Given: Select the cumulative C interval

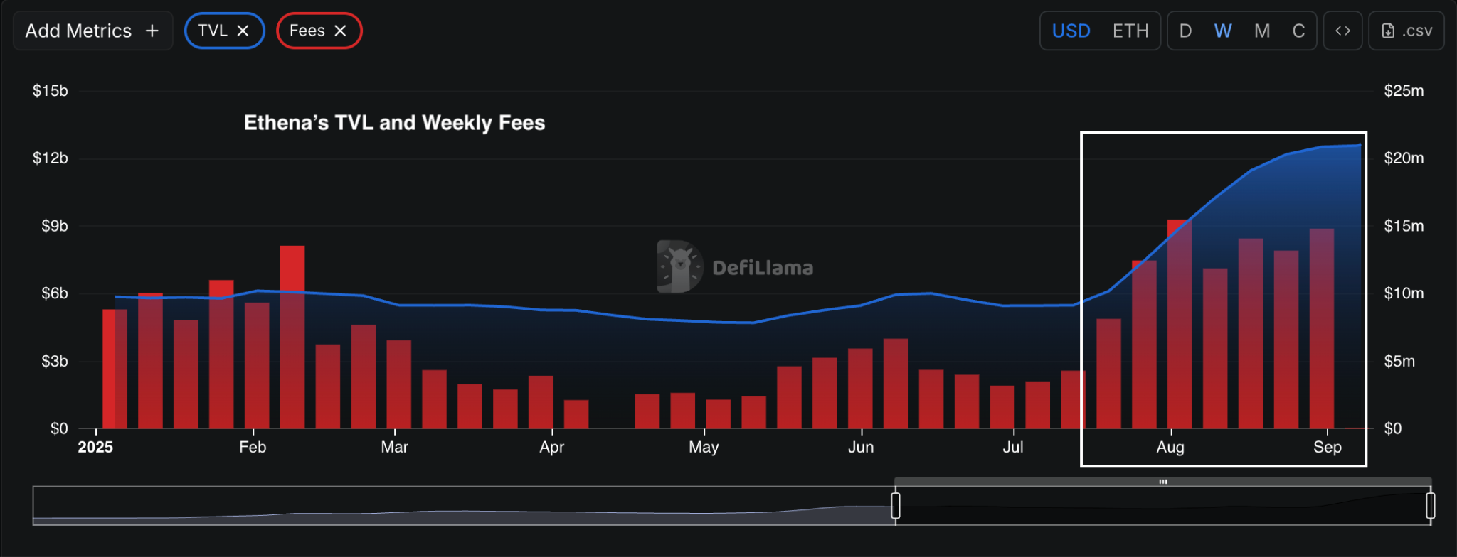Looking at the screenshot, I should pos(1298,31).
